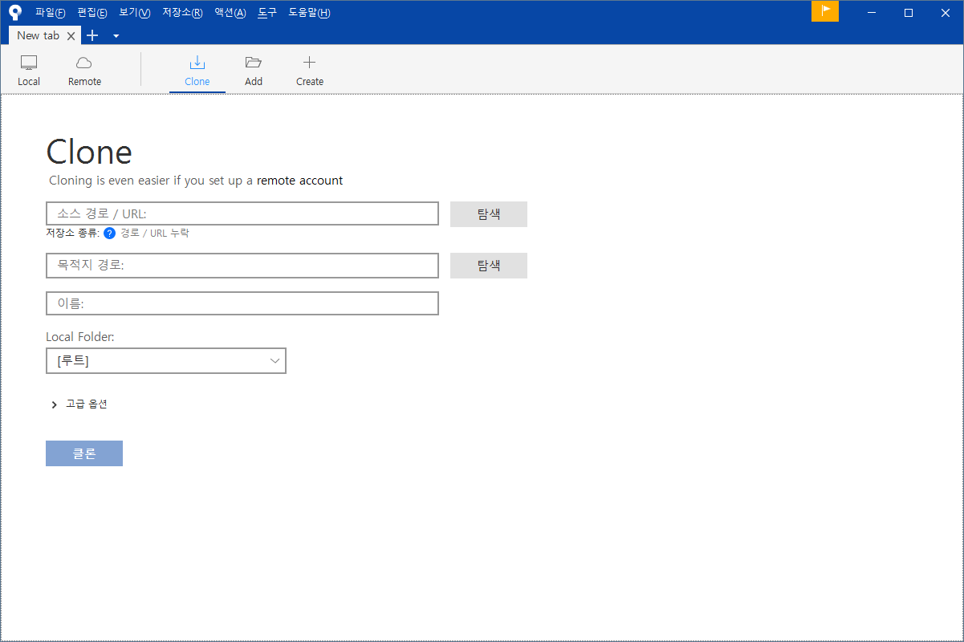
Task: Click 탐색 next to source path
Action: 489,214
